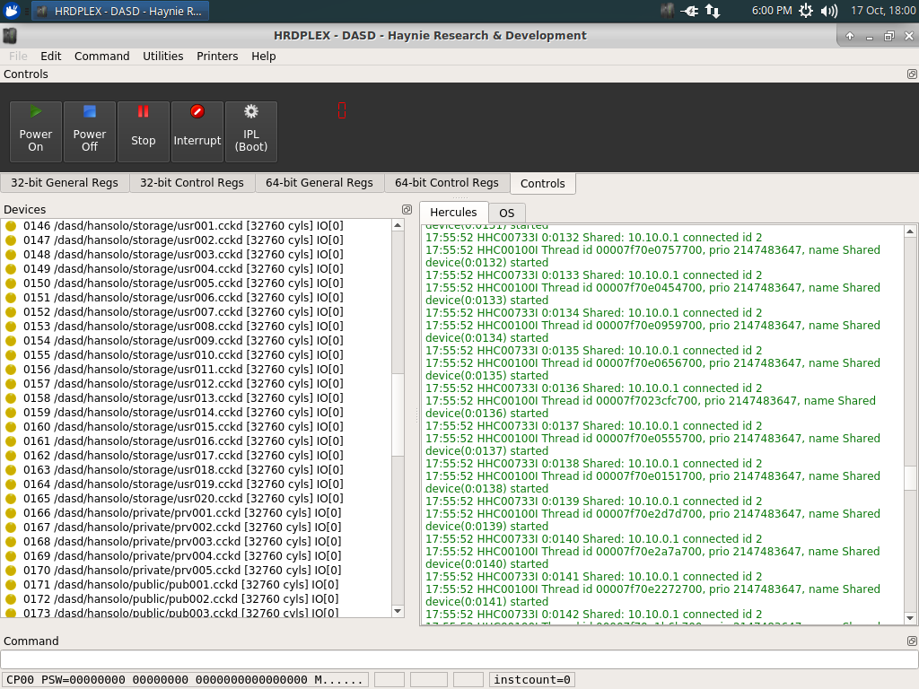Click the Interrupt button
Viewport: 919px width, 689px height.
tap(197, 131)
